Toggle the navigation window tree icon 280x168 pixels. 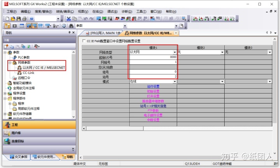[7, 26]
